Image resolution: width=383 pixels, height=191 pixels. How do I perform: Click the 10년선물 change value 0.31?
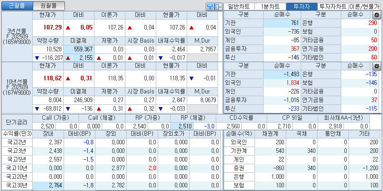pyautogui.click(x=86, y=78)
